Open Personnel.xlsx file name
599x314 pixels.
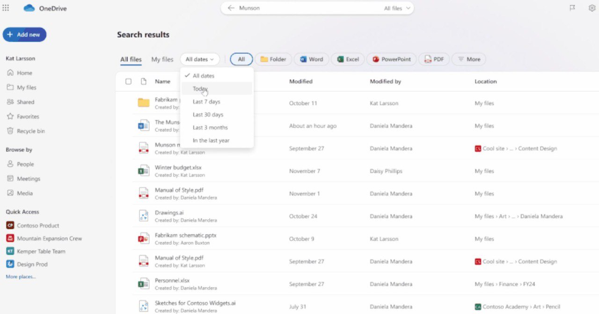172,281
